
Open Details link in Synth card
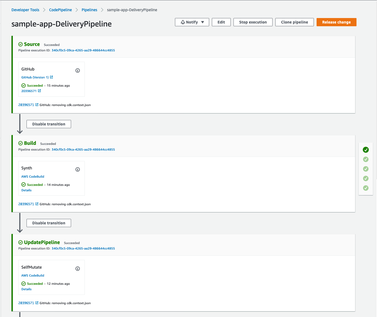[x=27, y=190]
